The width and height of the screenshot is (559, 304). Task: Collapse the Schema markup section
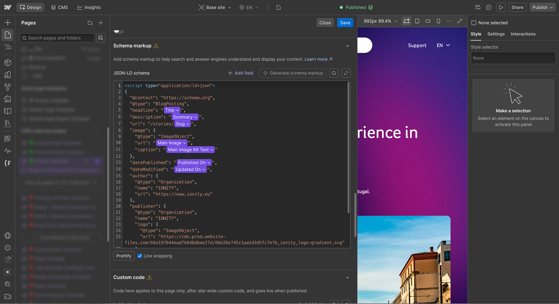pos(348,46)
